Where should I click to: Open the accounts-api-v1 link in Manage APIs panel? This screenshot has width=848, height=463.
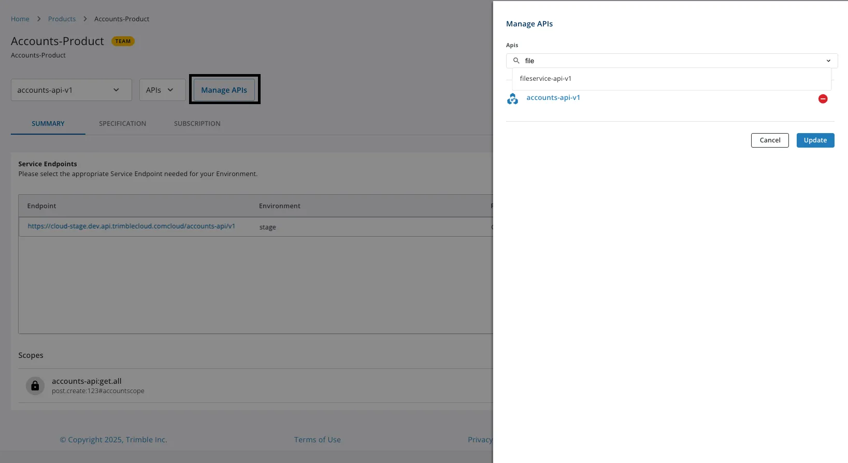[553, 97]
